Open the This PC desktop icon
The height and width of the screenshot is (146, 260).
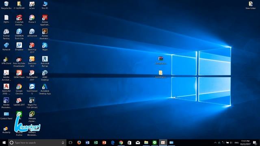[45, 5]
